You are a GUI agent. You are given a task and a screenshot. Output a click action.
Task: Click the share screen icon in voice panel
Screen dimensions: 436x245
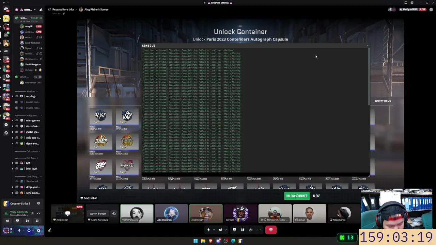click(17, 221)
